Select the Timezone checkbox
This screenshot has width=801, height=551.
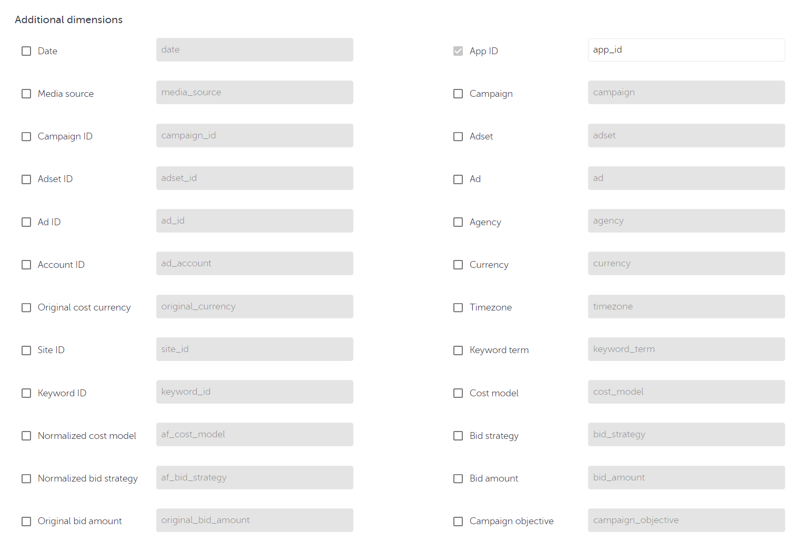(x=458, y=307)
